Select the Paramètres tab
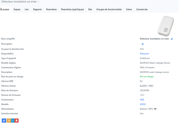This screenshot has width=186, height=124. click(x=51, y=9)
